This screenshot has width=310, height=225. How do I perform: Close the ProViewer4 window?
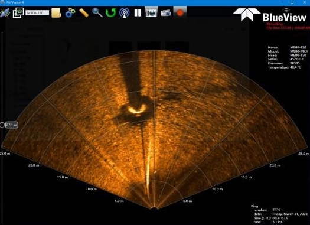(x=305, y=2)
